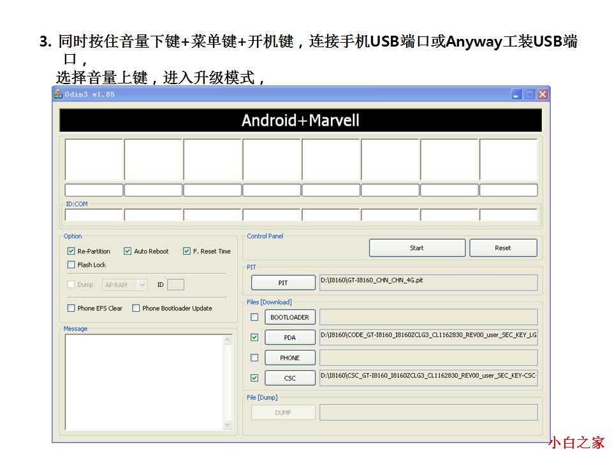Check Phone Bootloader Update option
612x459 pixels.
136,308
